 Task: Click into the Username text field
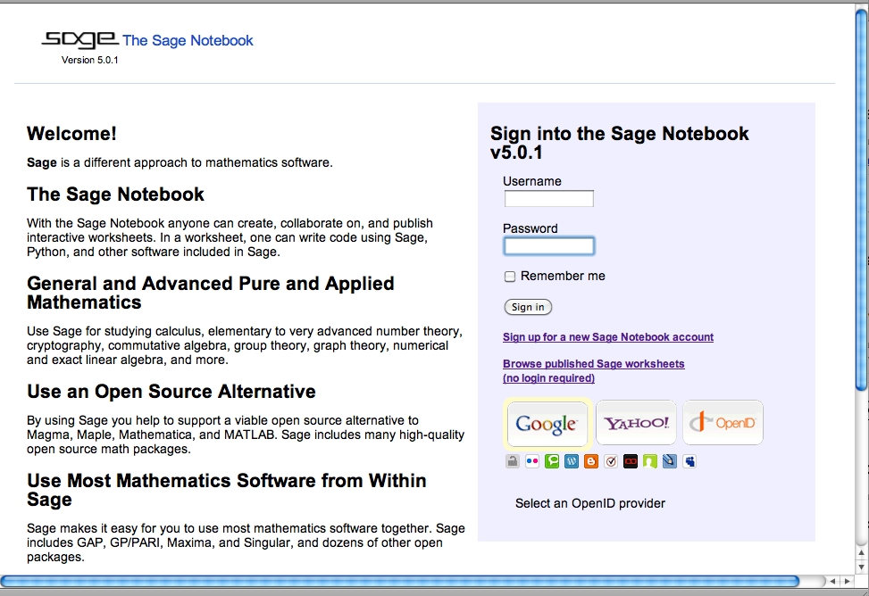(548, 199)
